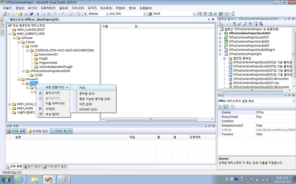Collapse the HKEY_CURRENT_USER registry node
The height and width of the screenshot is (184, 296).
click(x=10, y=34)
